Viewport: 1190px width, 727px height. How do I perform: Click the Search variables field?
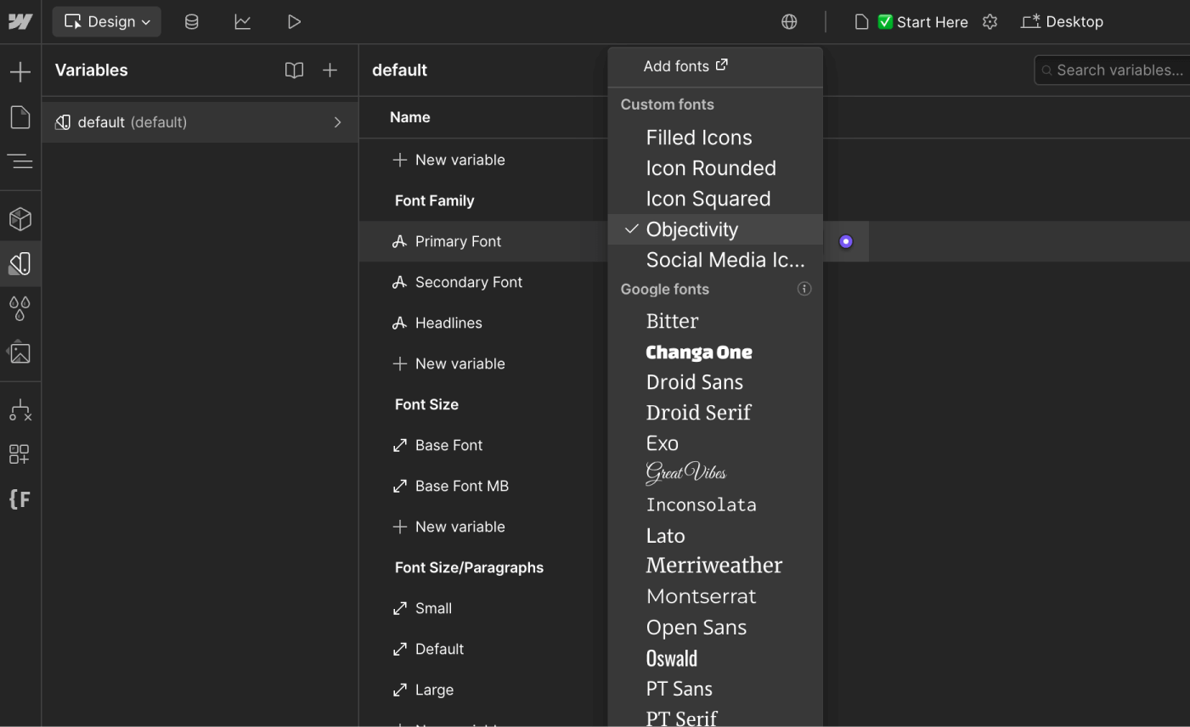click(1113, 70)
